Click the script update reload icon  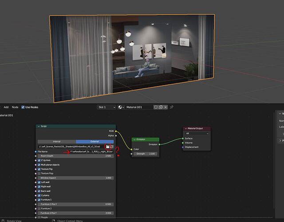pyautogui.click(x=112, y=147)
